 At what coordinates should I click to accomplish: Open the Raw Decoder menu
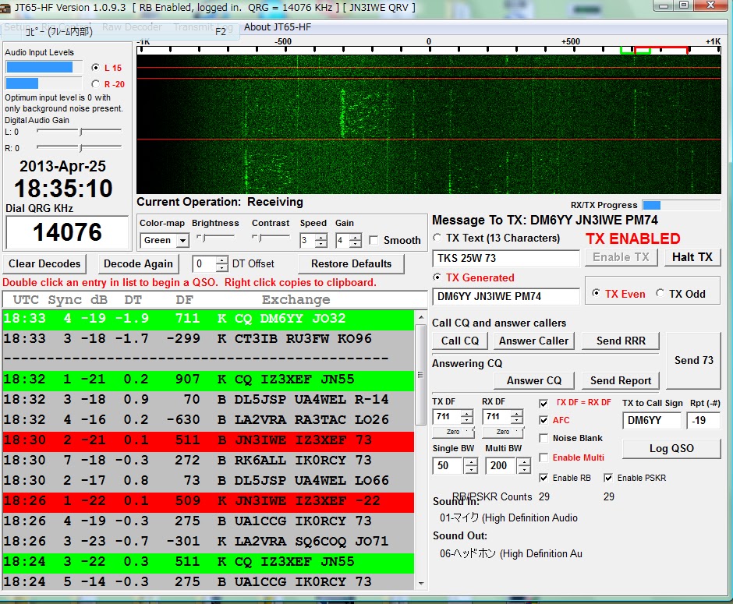click(132, 27)
